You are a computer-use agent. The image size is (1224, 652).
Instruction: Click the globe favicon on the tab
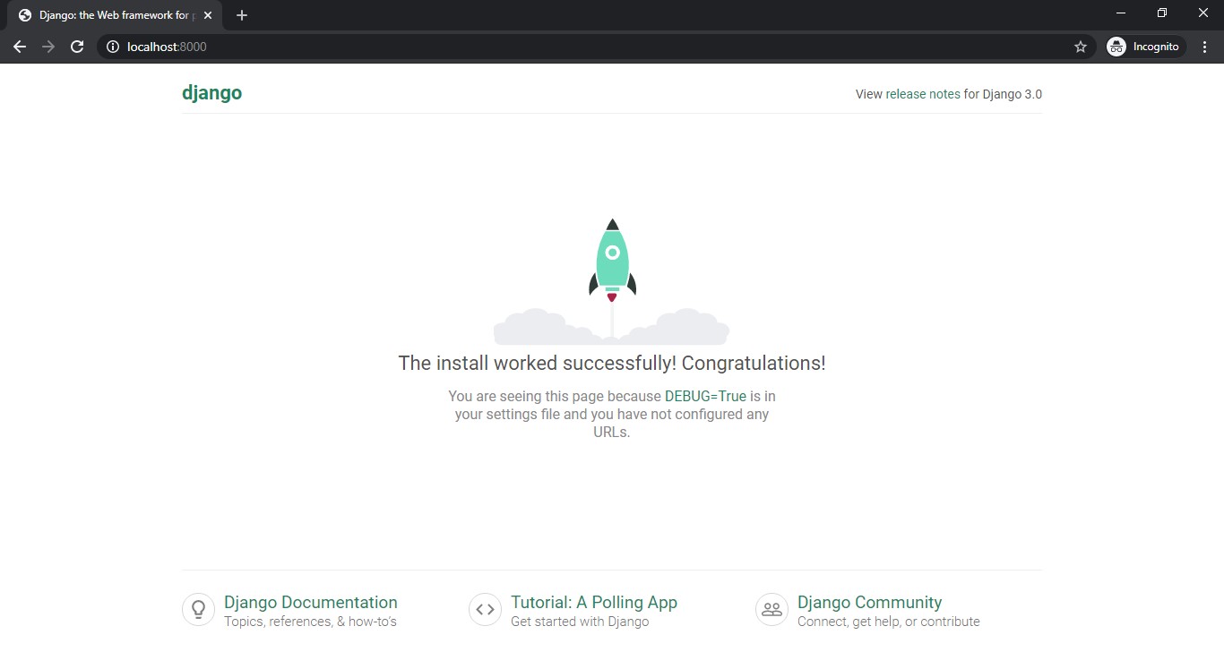click(x=25, y=15)
